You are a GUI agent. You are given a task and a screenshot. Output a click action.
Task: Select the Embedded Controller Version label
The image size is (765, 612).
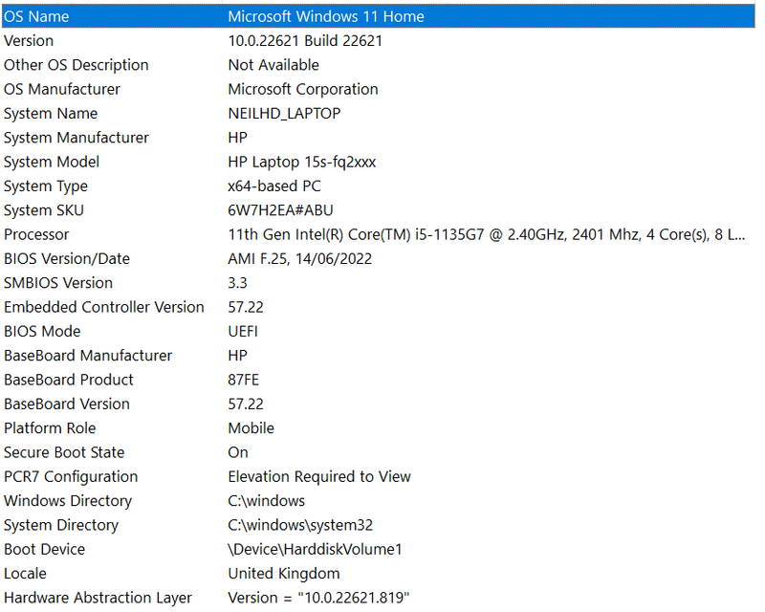104,308
